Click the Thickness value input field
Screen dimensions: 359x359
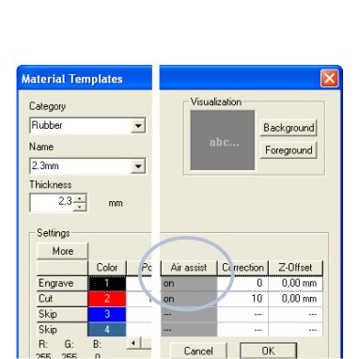coord(52,203)
